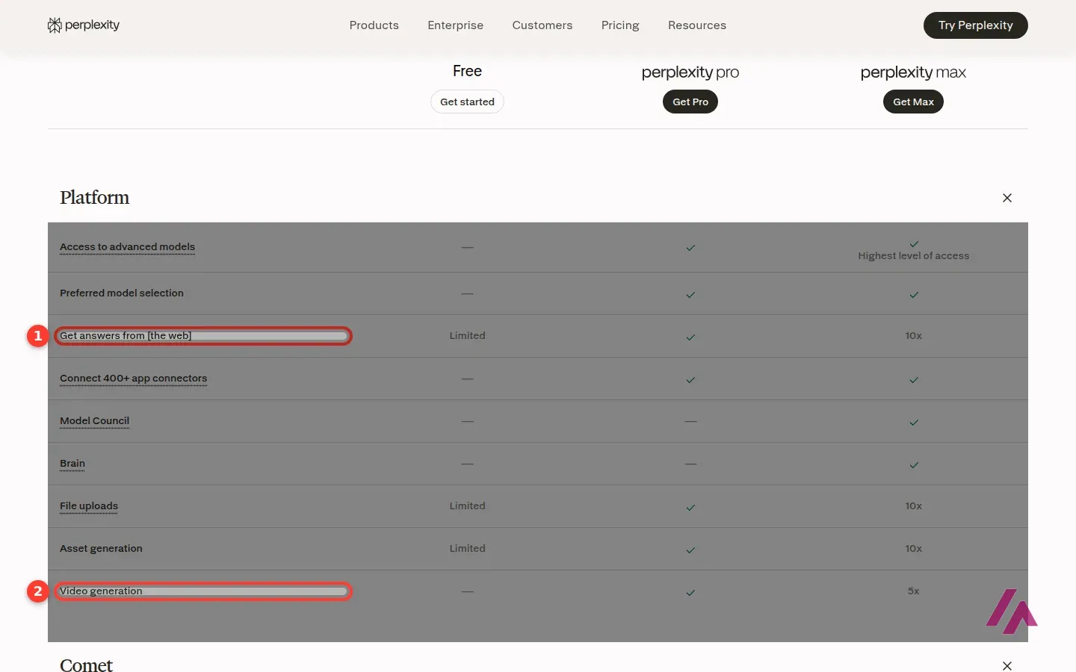
Task: Click Max checkmark for Brain
Action: pyautogui.click(x=914, y=465)
